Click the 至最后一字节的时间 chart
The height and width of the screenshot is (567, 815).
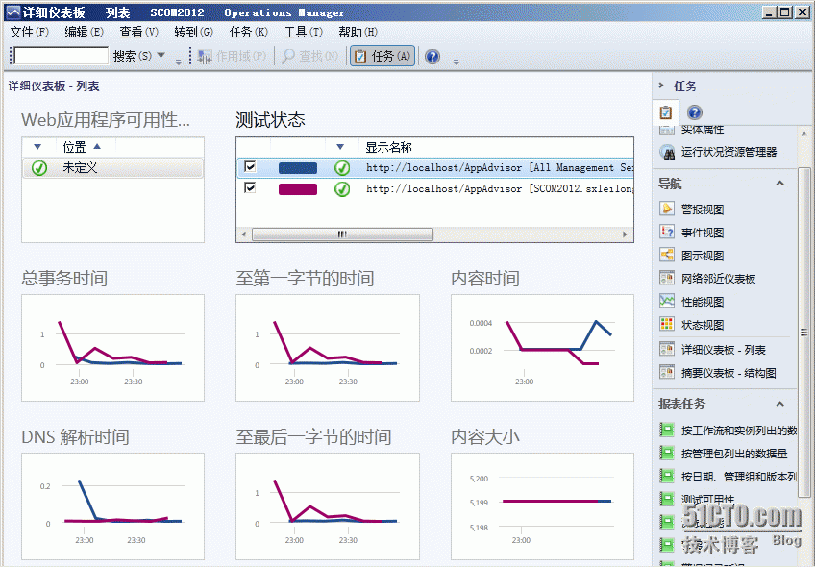pyautogui.click(x=328, y=506)
